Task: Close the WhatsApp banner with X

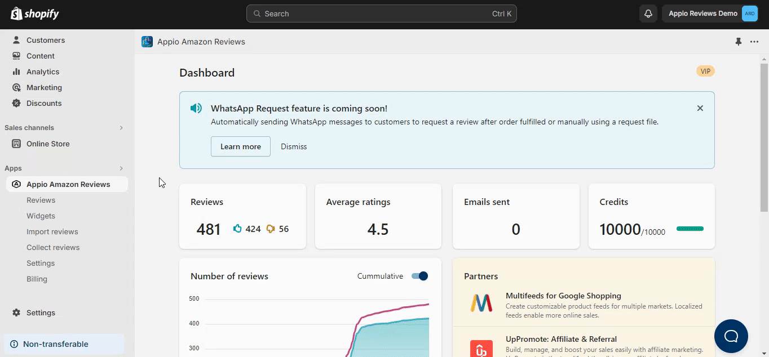Action: (x=700, y=108)
